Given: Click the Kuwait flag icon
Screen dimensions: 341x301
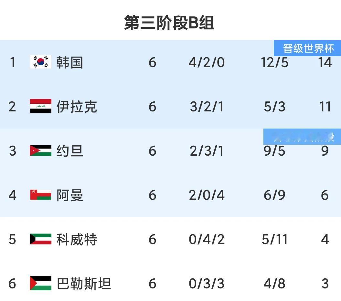Looking at the screenshot, I should click(41, 239).
